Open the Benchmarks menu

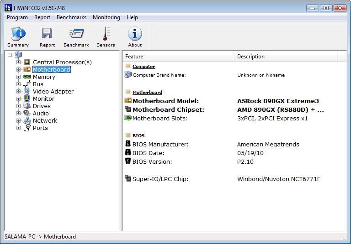pos(71,17)
